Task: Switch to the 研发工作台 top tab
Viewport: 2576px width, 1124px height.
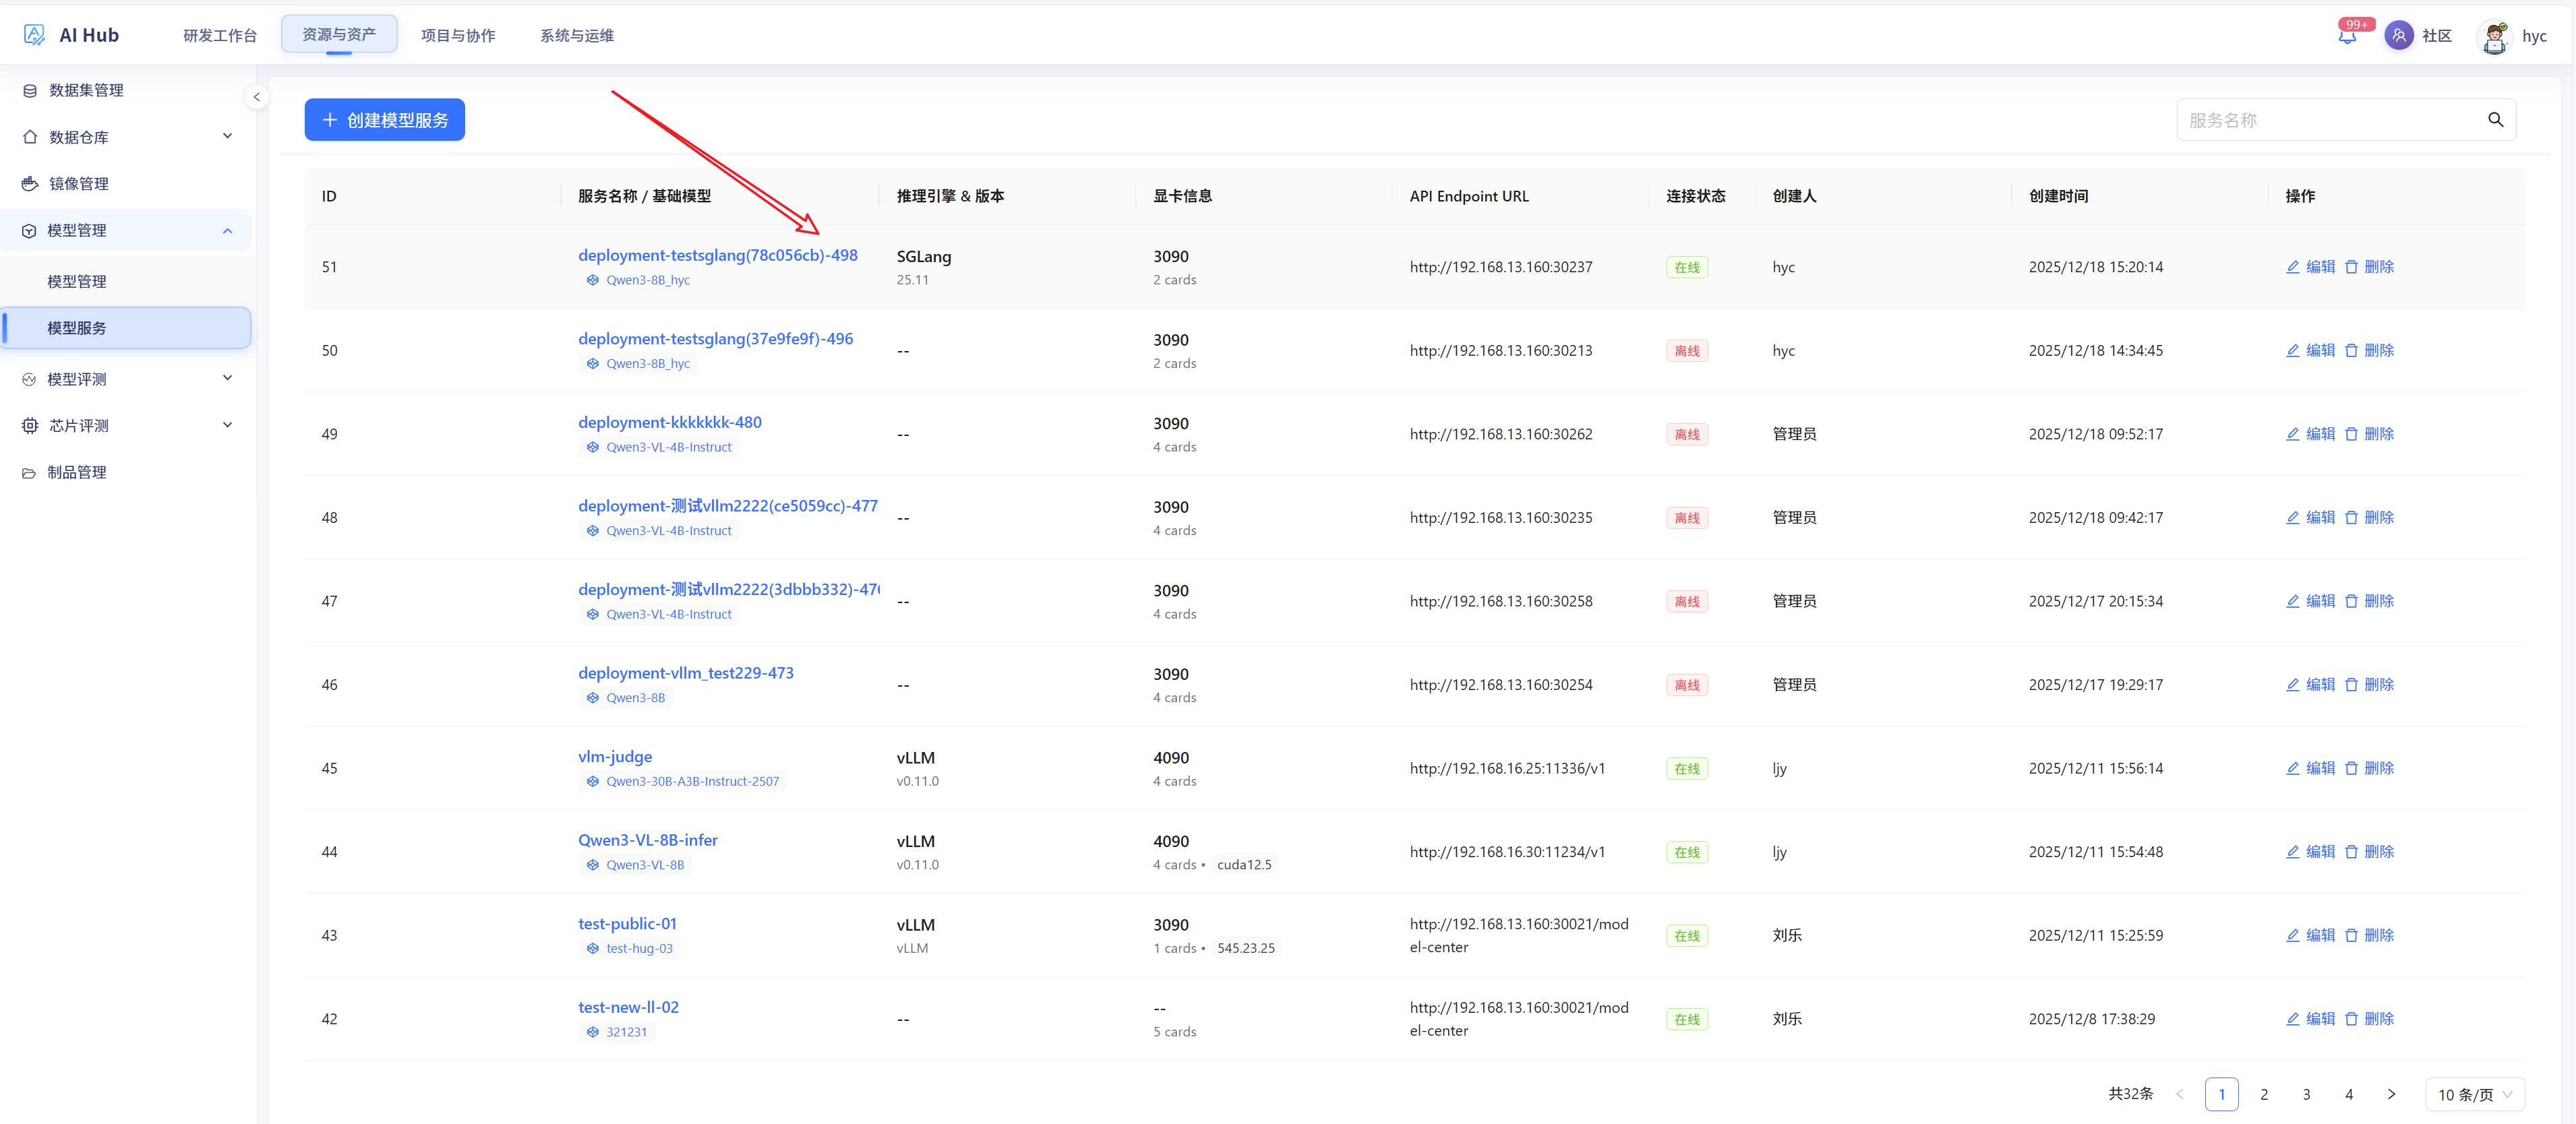Action: coord(220,35)
